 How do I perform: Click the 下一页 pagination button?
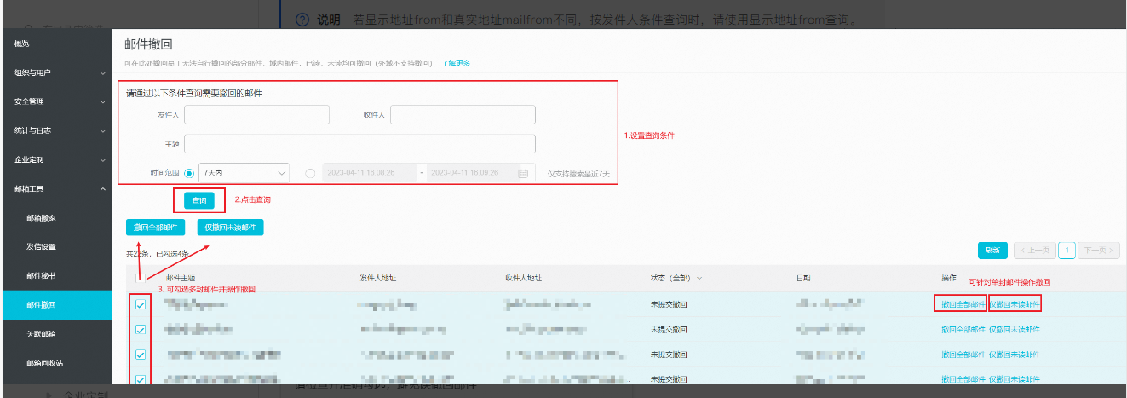click(x=1098, y=251)
